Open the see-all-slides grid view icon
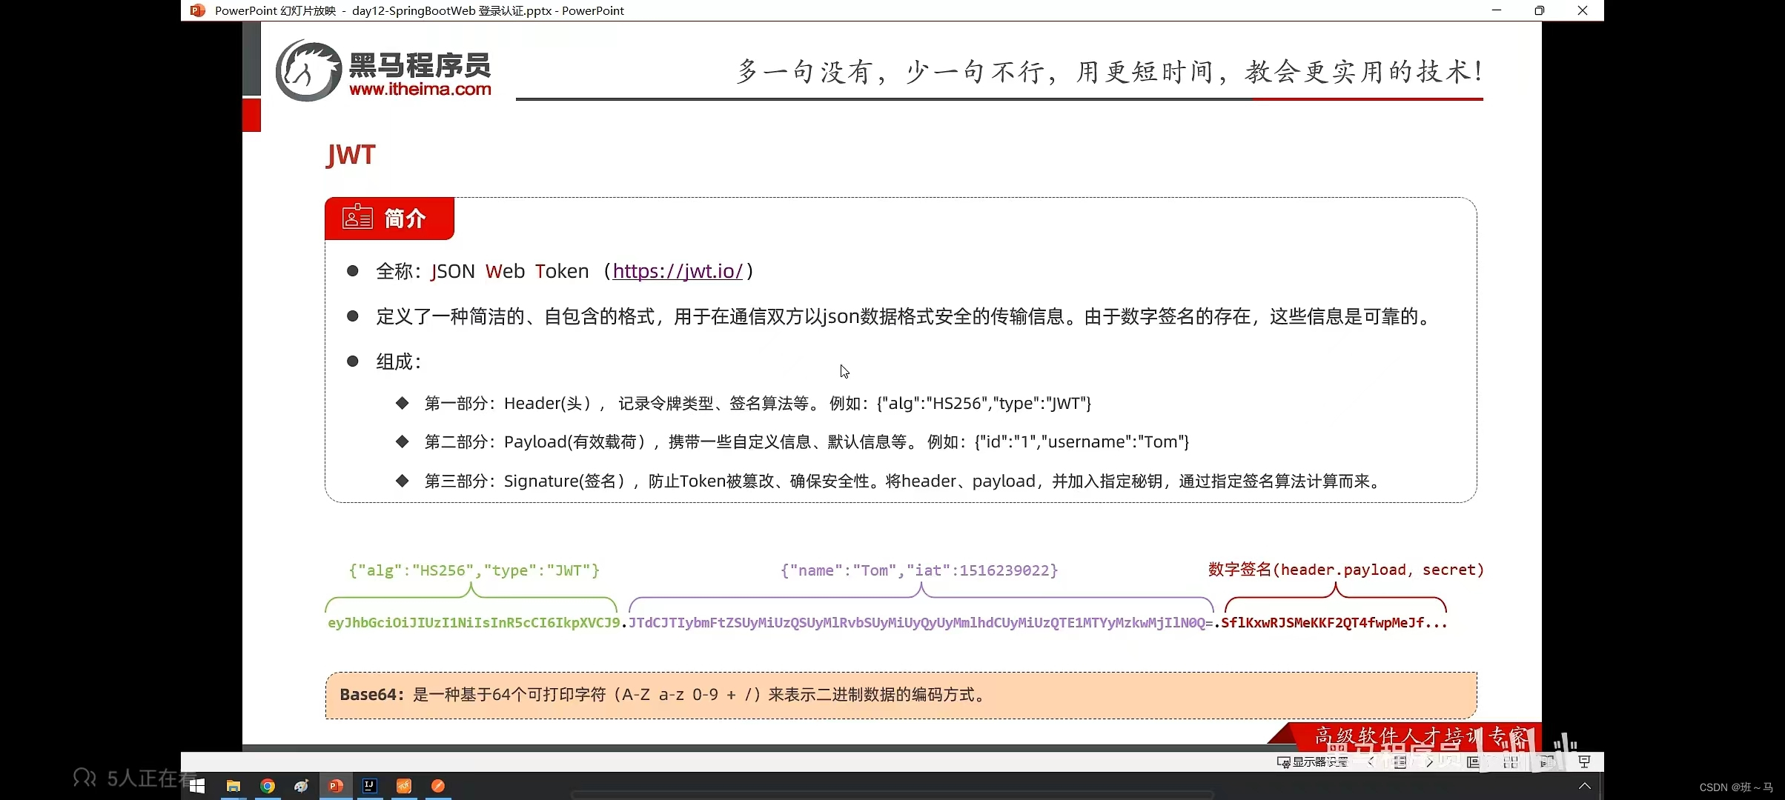The height and width of the screenshot is (800, 1785). [1511, 761]
